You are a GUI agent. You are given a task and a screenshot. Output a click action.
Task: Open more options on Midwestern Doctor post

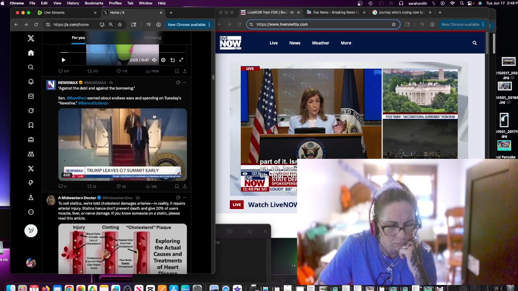pos(185,198)
